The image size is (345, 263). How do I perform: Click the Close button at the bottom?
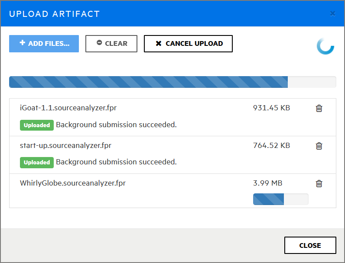[310, 245]
